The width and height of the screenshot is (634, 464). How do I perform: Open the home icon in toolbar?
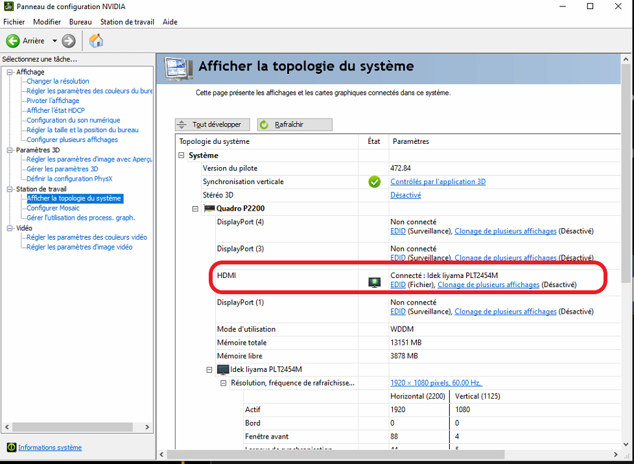pyautogui.click(x=96, y=41)
